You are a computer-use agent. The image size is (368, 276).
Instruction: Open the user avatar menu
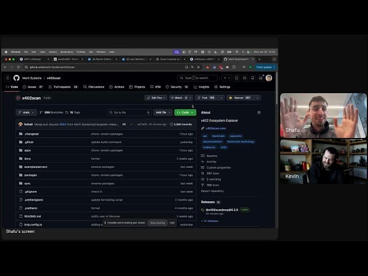[269, 78]
